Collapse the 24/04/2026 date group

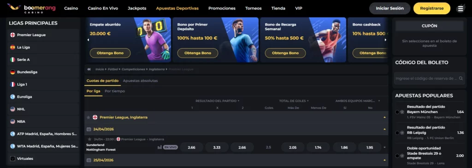384,129
